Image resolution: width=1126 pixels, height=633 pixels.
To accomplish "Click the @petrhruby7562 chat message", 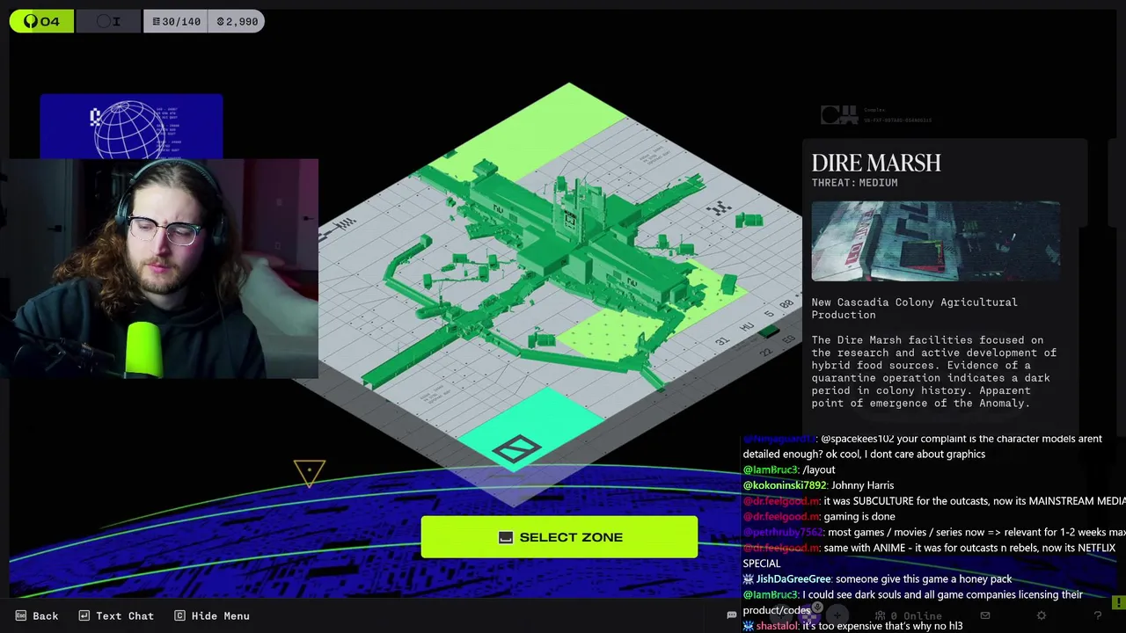I will pyautogui.click(x=934, y=532).
